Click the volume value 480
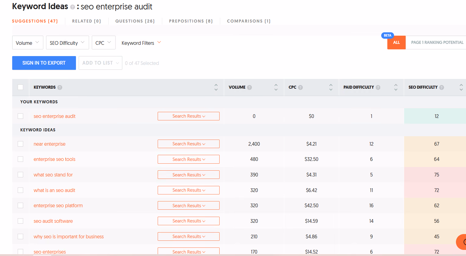This screenshot has width=466, height=256. 254,159
